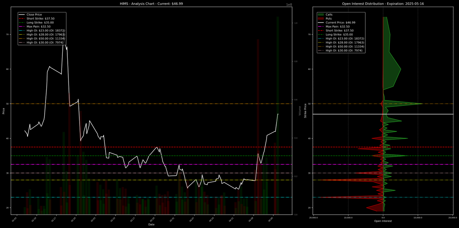Click the '02-24' date tick label

pyautogui.click(x=74, y=219)
